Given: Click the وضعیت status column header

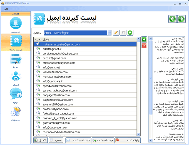Looking at the screenshot, I should pyautogui.click(x=38, y=39).
